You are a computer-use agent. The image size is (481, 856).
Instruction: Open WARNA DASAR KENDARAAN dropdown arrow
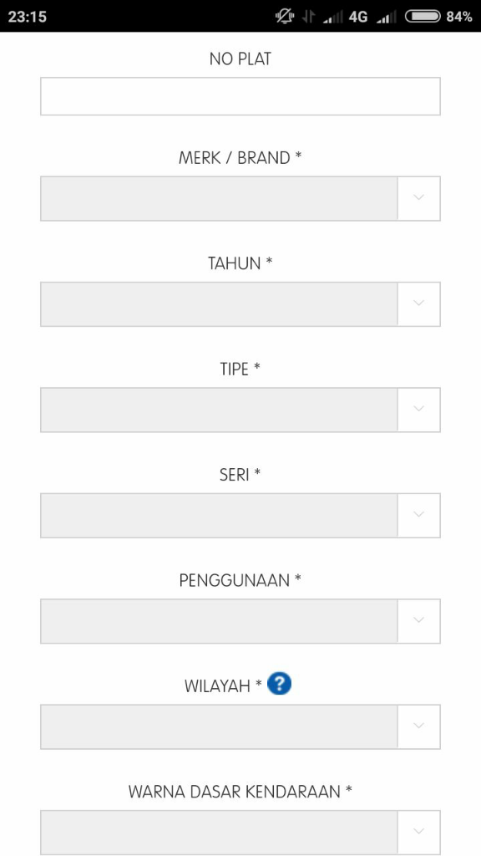(x=419, y=832)
